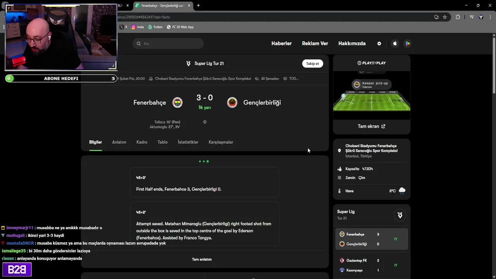Click the browser address bar

point(271,17)
